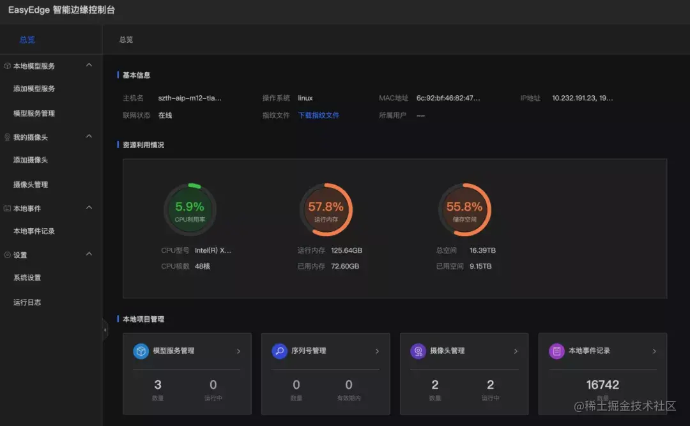Click used memory value 72.60GB
The width and height of the screenshot is (690, 426).
[344, 266]
